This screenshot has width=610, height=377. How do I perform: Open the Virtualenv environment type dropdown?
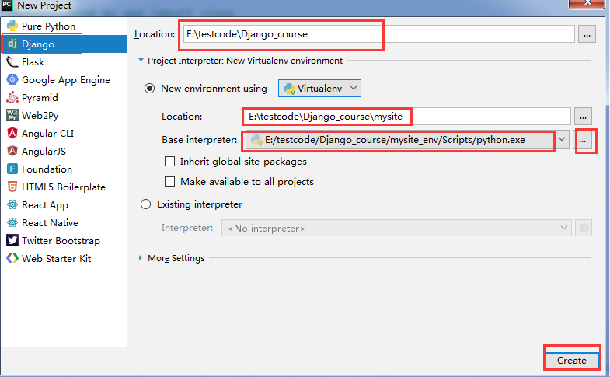pyautogui.click(x=319, y=89)
